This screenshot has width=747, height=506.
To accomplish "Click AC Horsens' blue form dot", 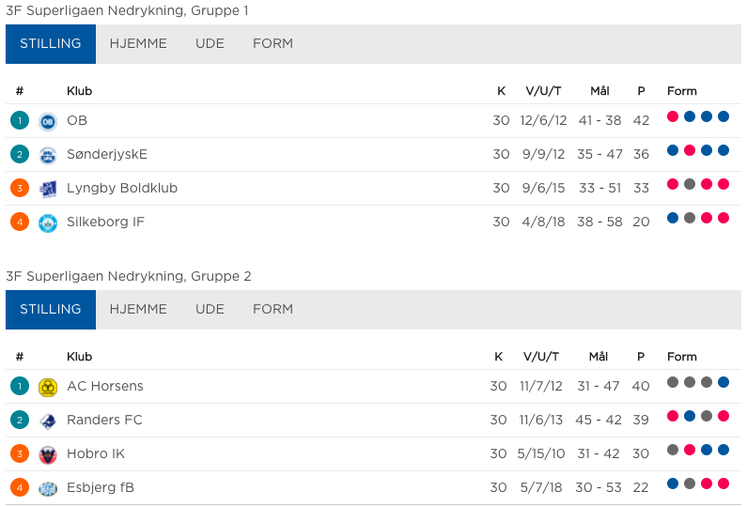I will 724,382.
